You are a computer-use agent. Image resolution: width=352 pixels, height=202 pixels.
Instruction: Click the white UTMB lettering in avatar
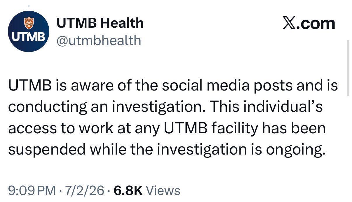(29, 37)
